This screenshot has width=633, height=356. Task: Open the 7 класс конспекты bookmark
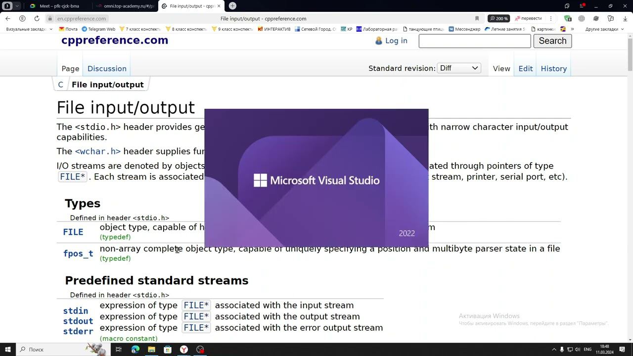pos(140,29)
